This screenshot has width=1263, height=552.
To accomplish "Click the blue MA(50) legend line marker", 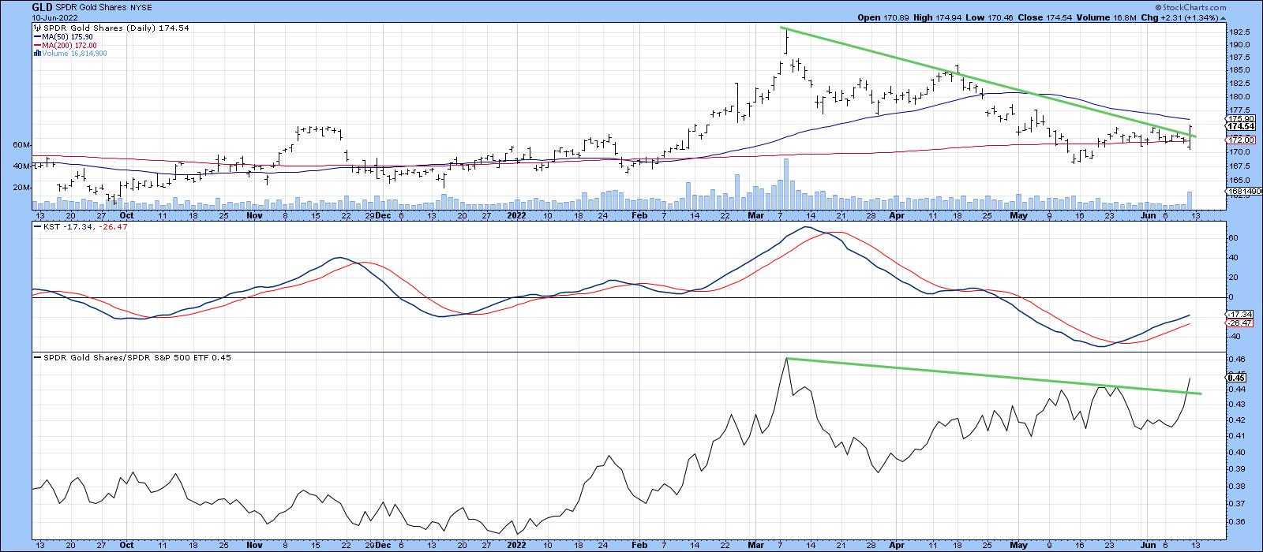I will pos(37,36).
